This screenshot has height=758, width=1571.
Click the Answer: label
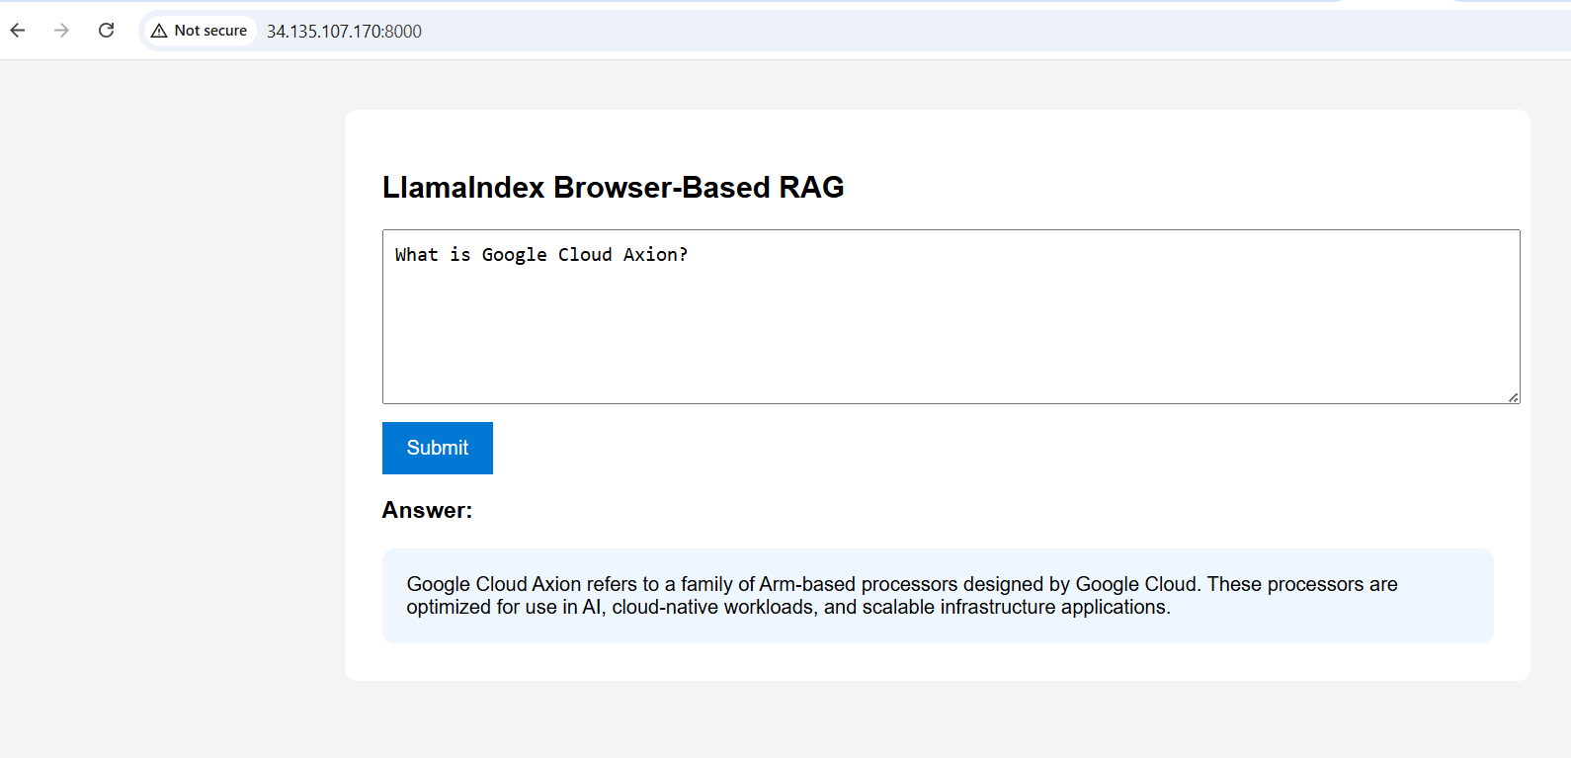(x=427, y=510)
